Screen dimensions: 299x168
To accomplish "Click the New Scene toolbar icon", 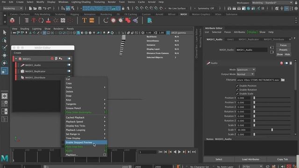I will point(30,8).
